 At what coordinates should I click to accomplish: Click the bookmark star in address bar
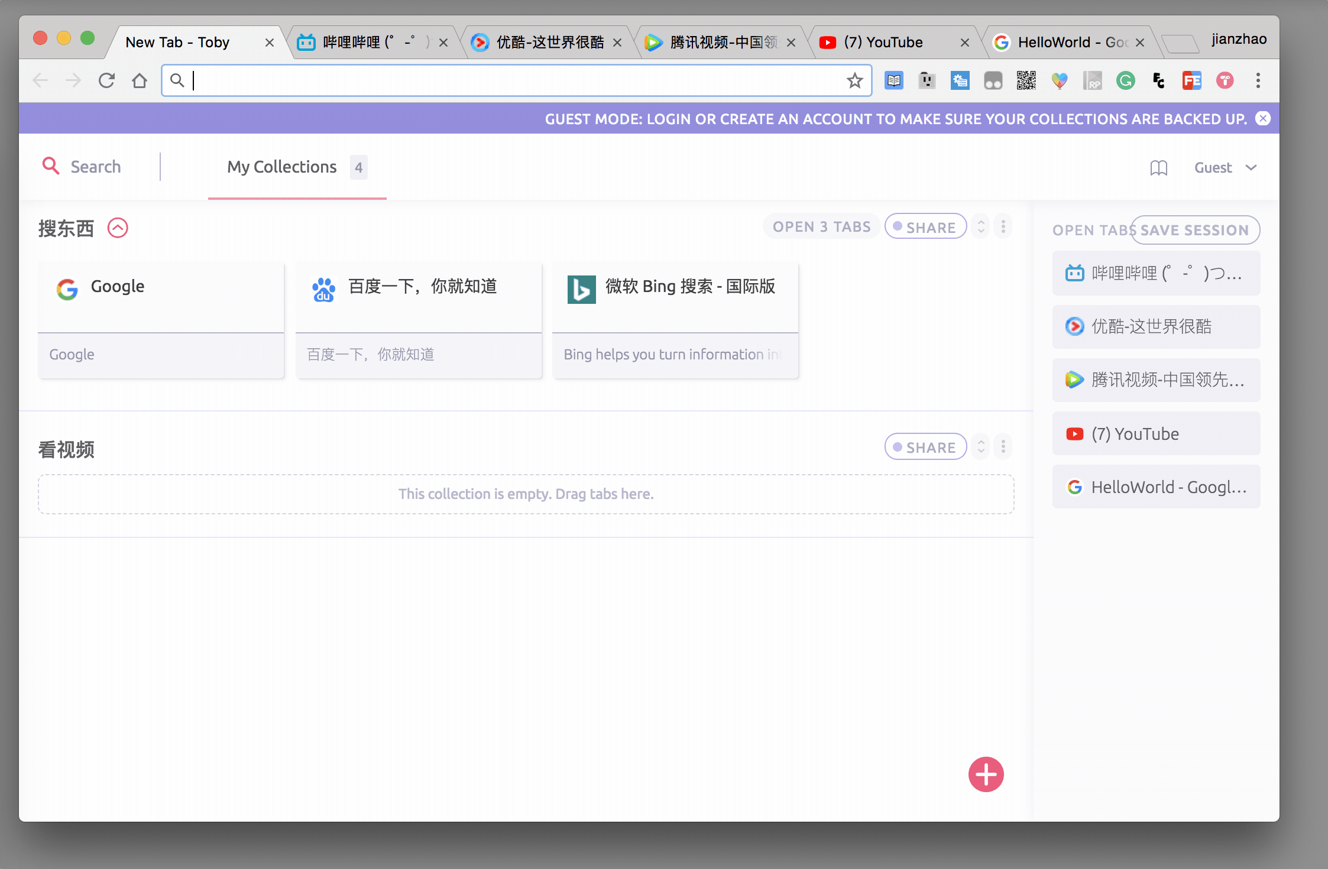[x=854, y=80]
